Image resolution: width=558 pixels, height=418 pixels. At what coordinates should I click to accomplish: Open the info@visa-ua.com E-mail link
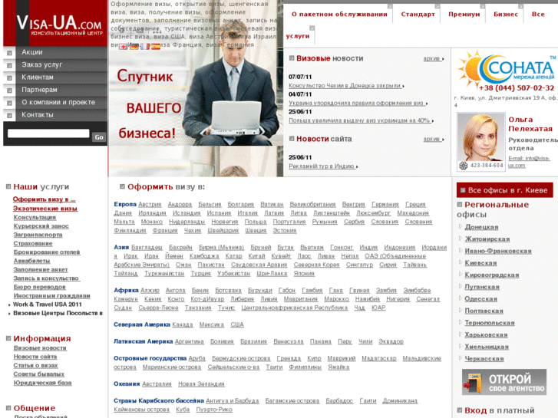click(x=529, y=162)
